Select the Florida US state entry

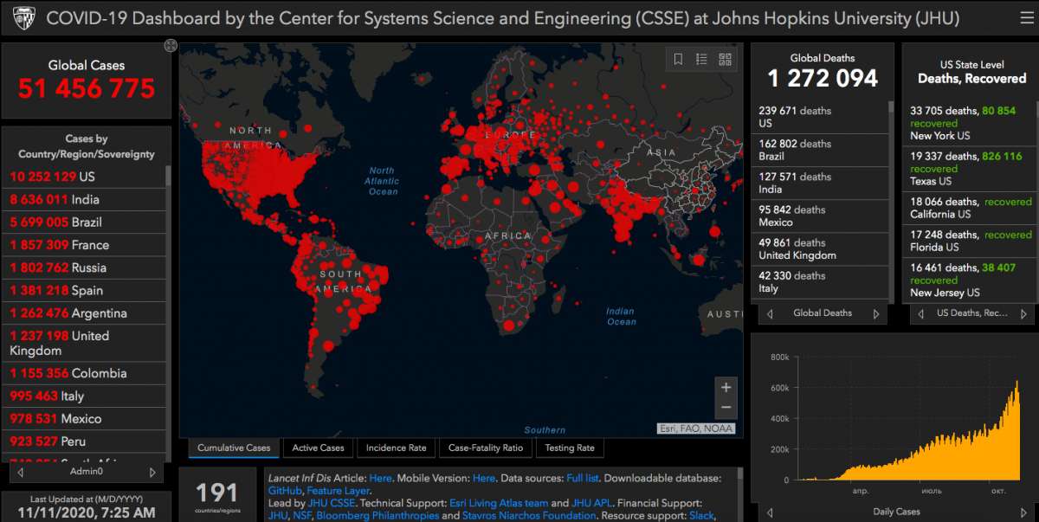click(x=968, y=241)
